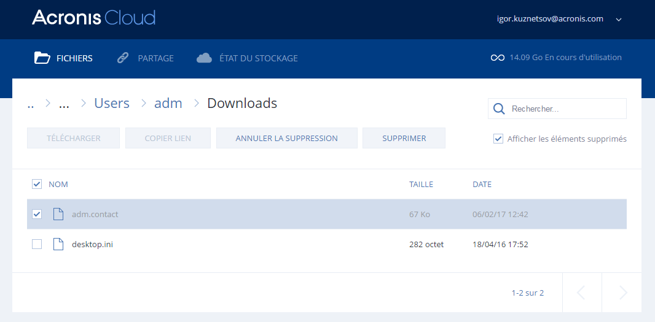
Task: Click the Acronis Cloud logo
Action: point(93,18)
